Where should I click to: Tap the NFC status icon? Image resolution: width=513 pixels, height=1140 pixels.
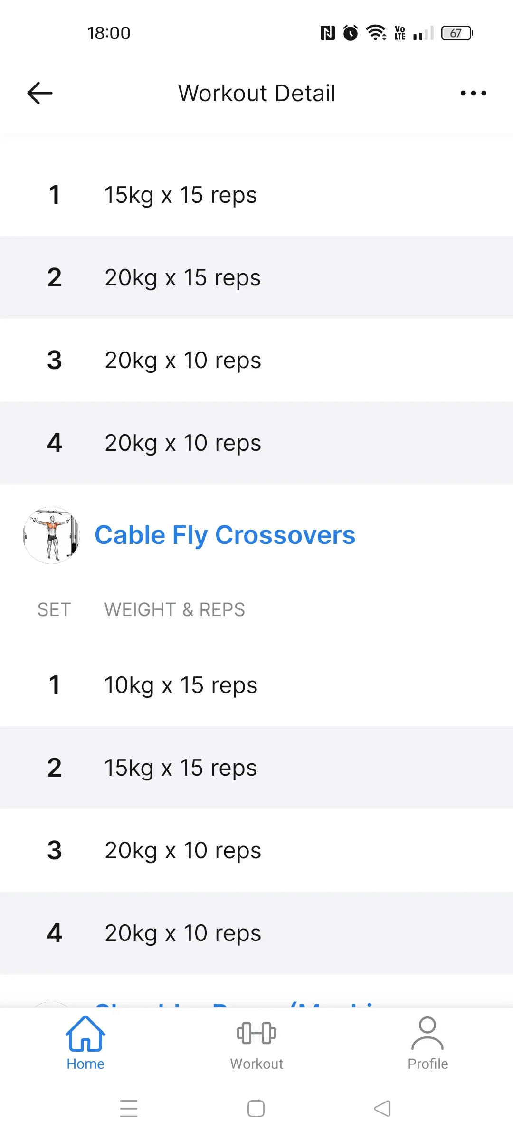coord(327,33)
